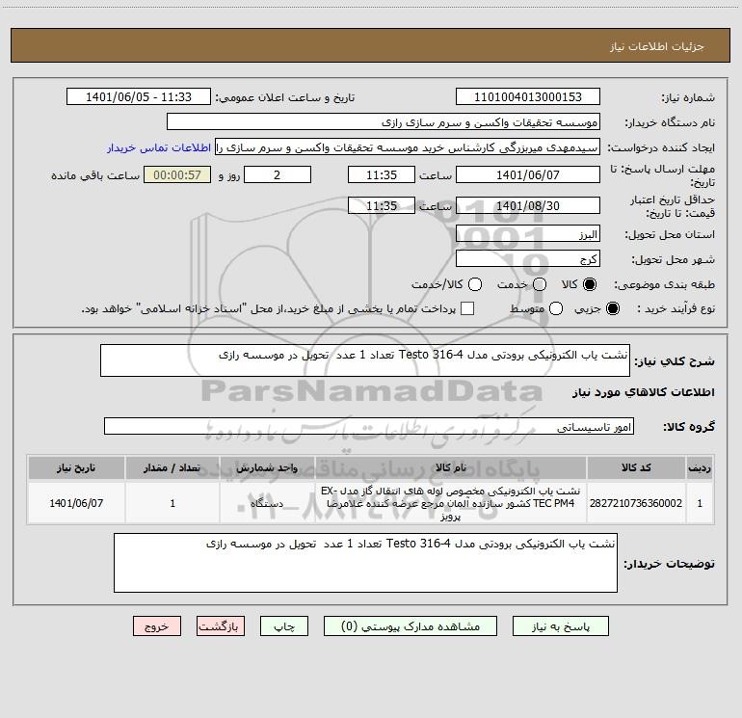Click the تعداد / مقدار column header
742x718 pixels.
coord(172,467)
